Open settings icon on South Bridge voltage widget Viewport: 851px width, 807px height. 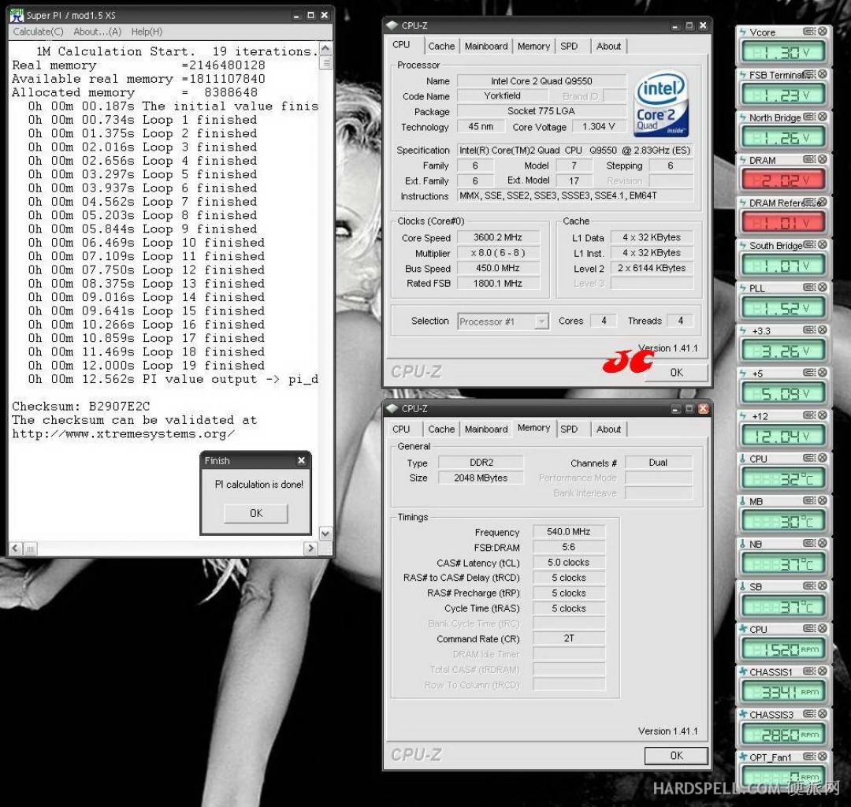point(809,245)
